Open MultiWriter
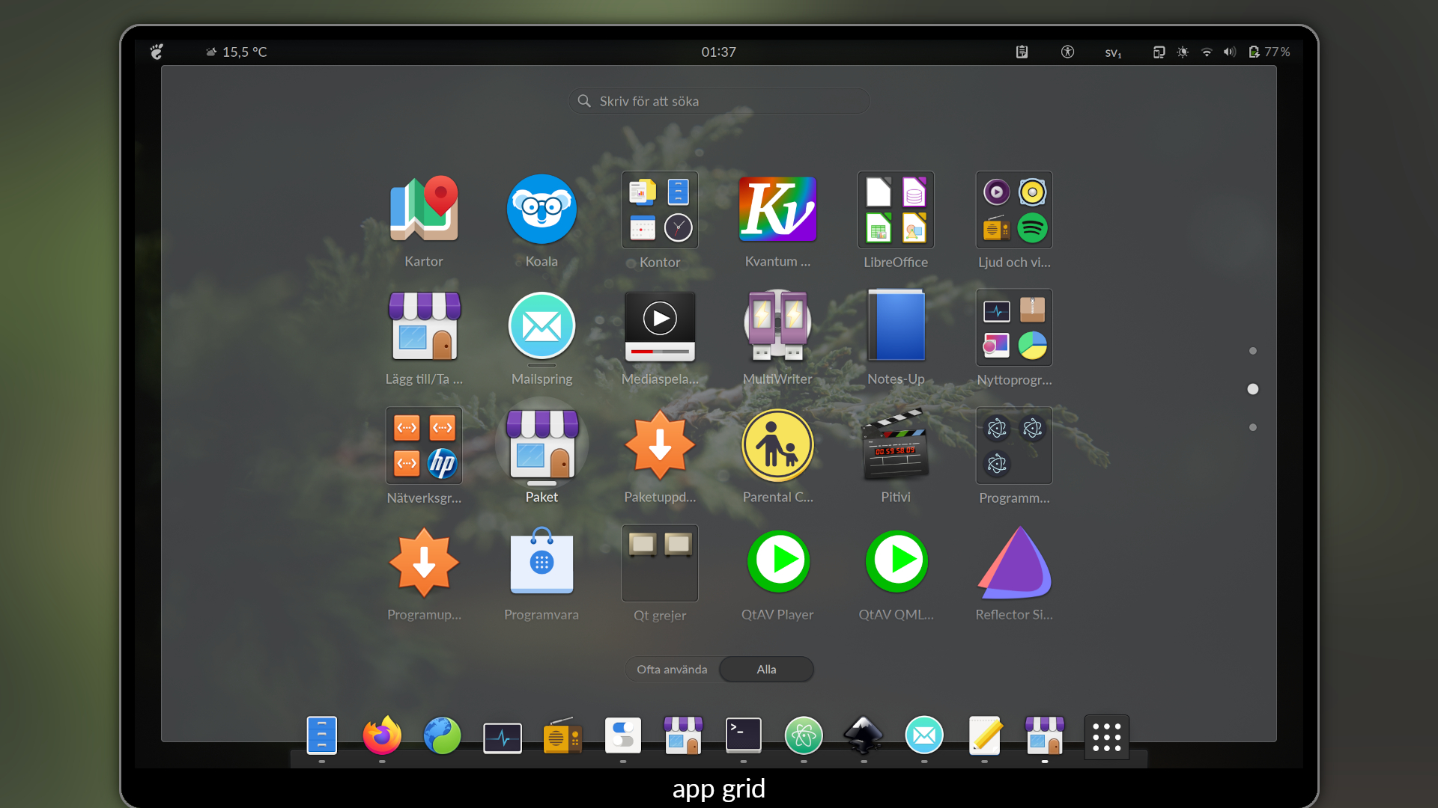This screenshot has height=808, width=1438. (777, 327)
